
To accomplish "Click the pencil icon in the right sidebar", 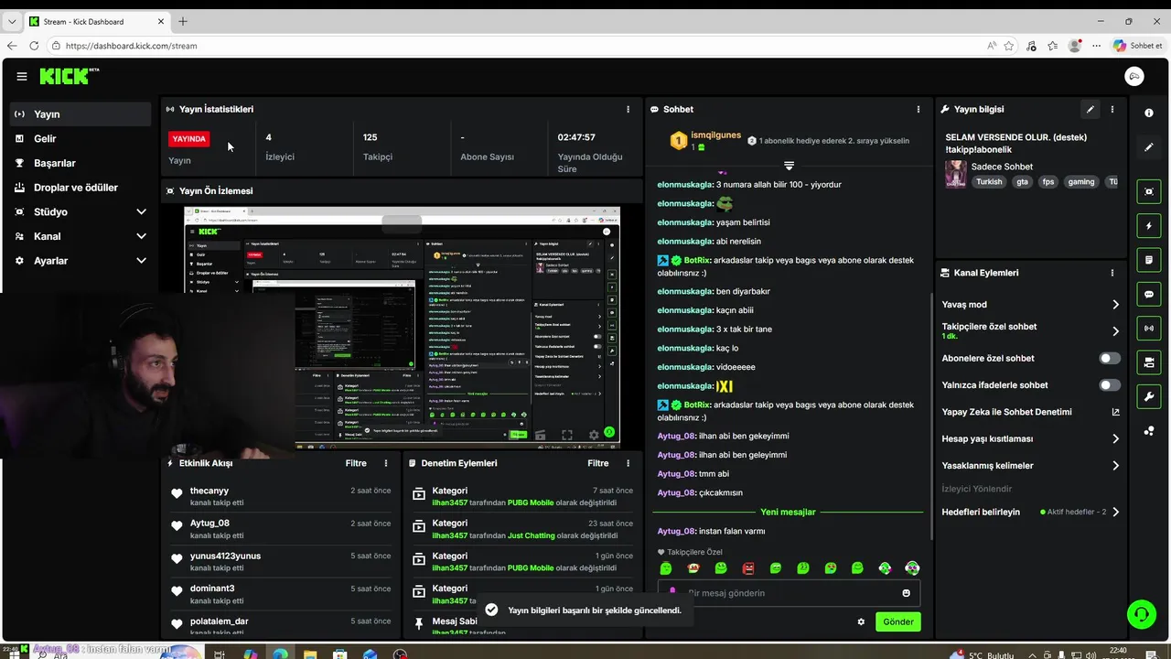I will pos(1149,146).
